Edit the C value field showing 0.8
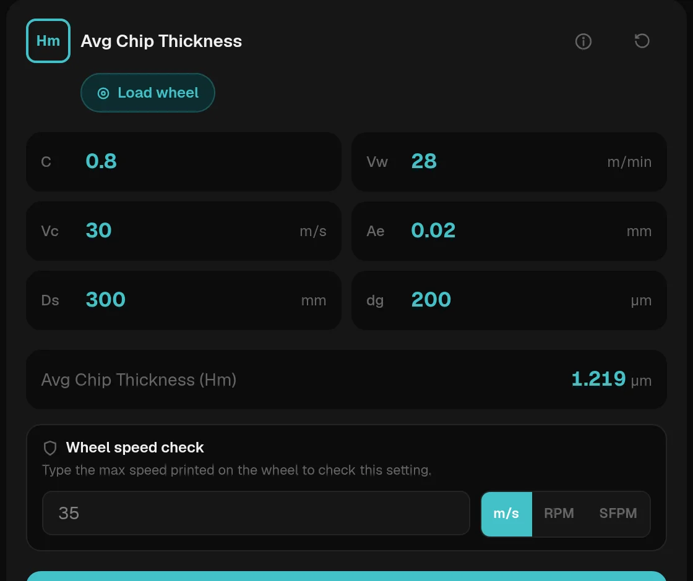693x581 pixels. [x=183, y=161]
